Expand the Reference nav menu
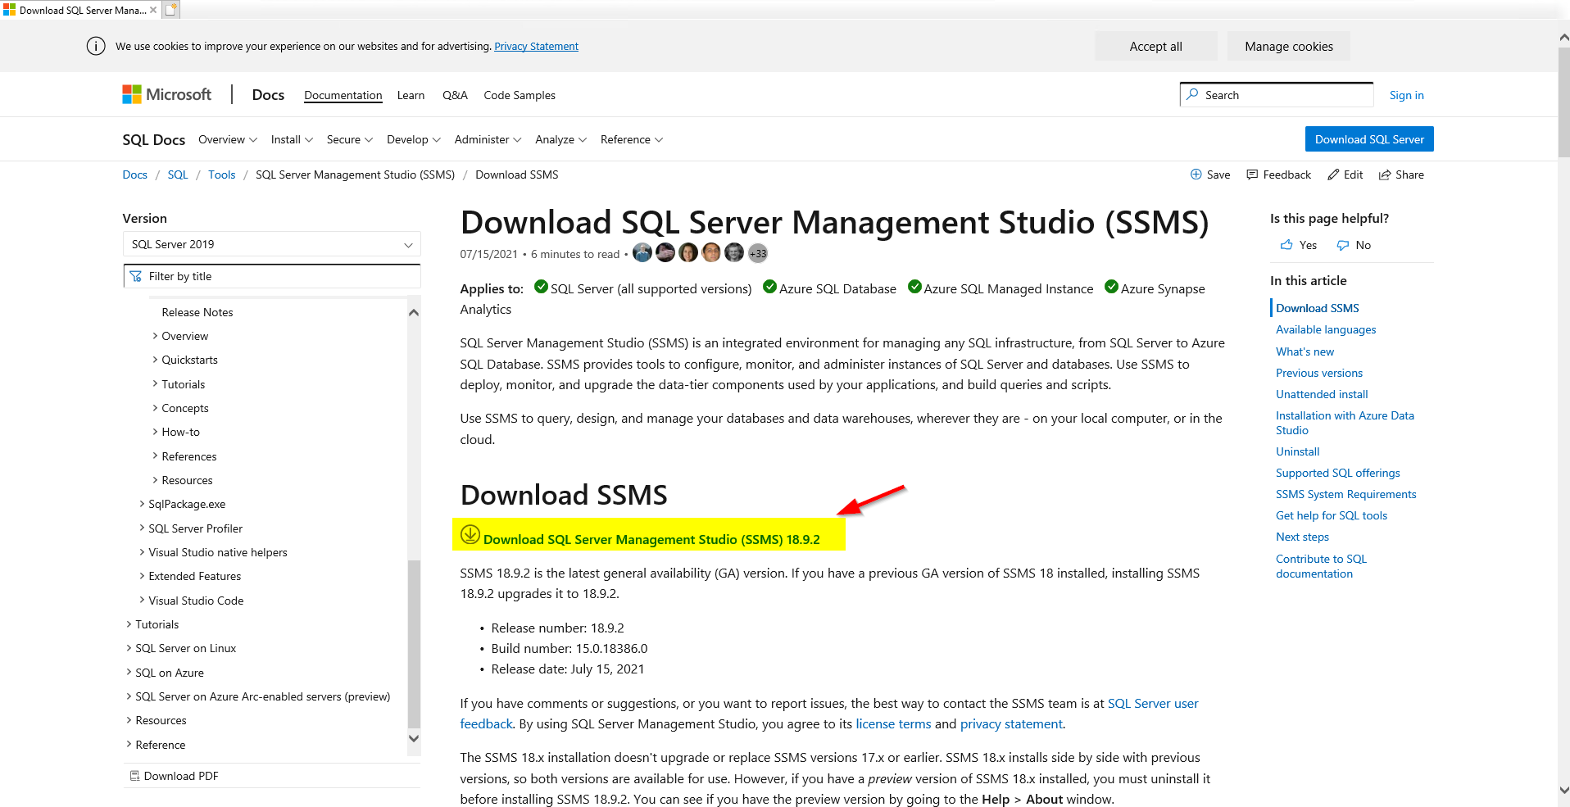Image resolution: width=1570 pixels, height=807 pixels. [x=632, y=140]
